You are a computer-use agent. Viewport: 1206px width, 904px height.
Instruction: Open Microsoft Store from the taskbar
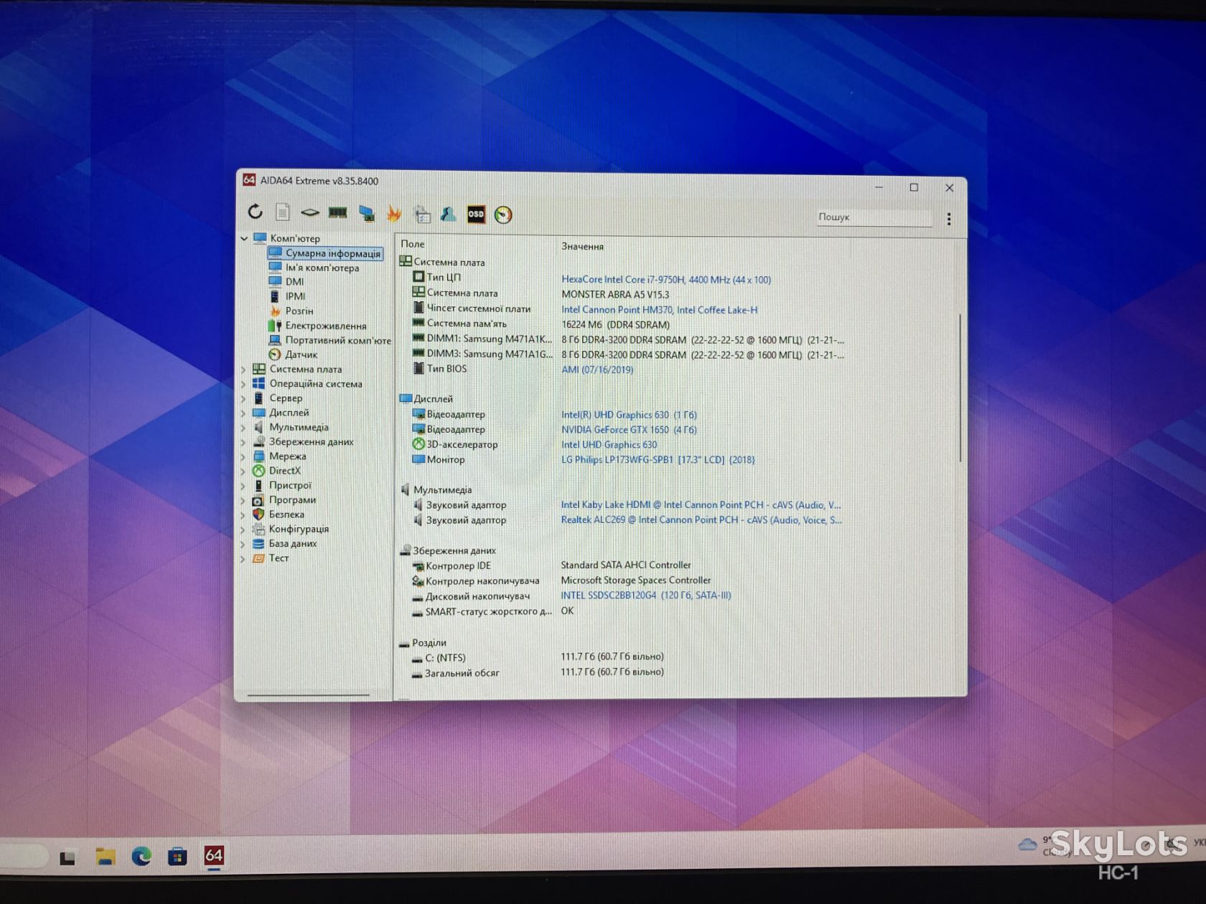point(177,856)
